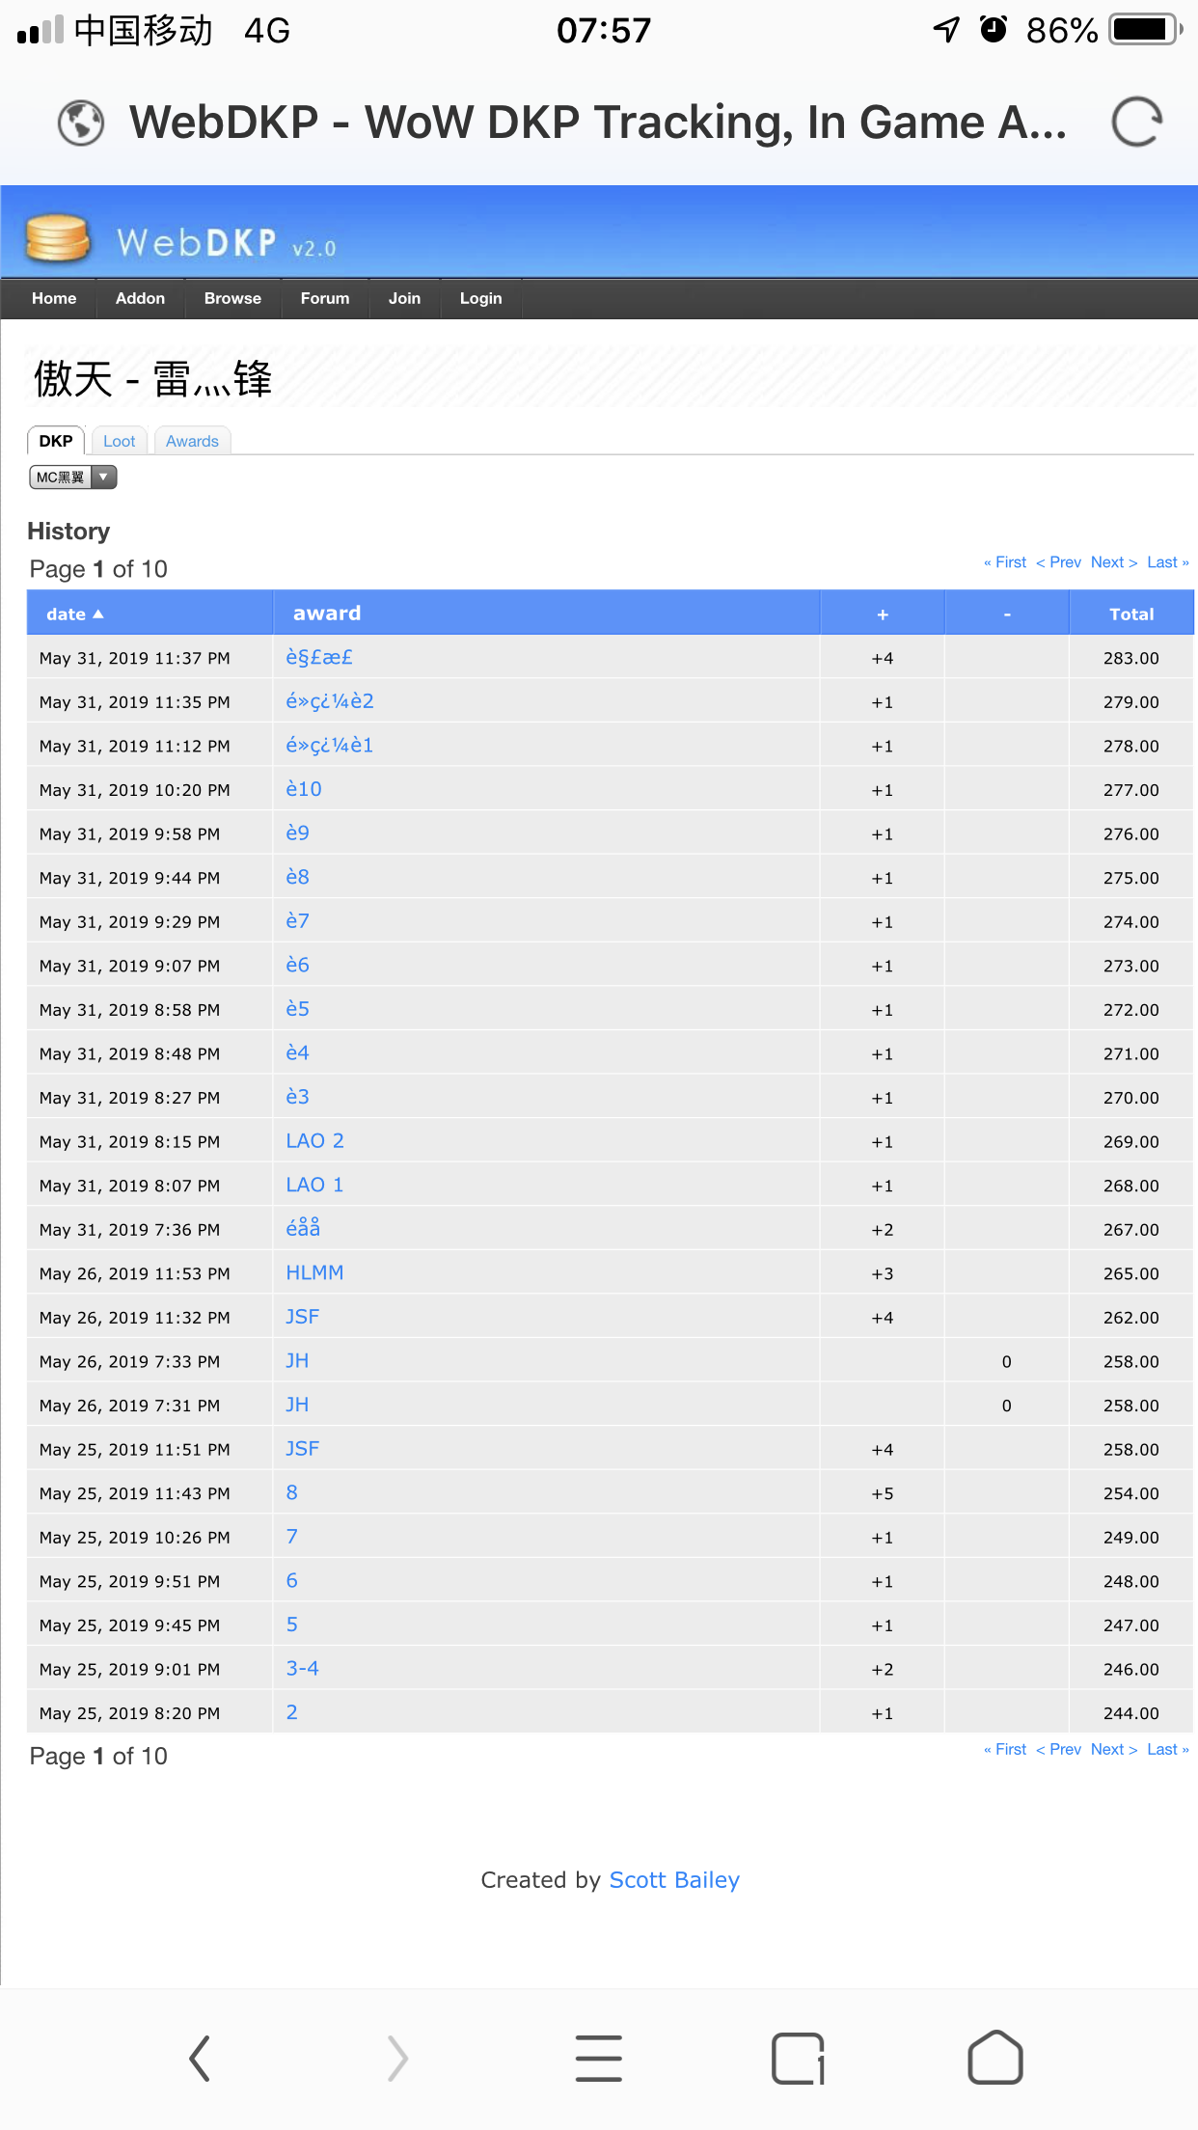
Task: Tap the browser reload icon
Action: tap(1136, 123)
